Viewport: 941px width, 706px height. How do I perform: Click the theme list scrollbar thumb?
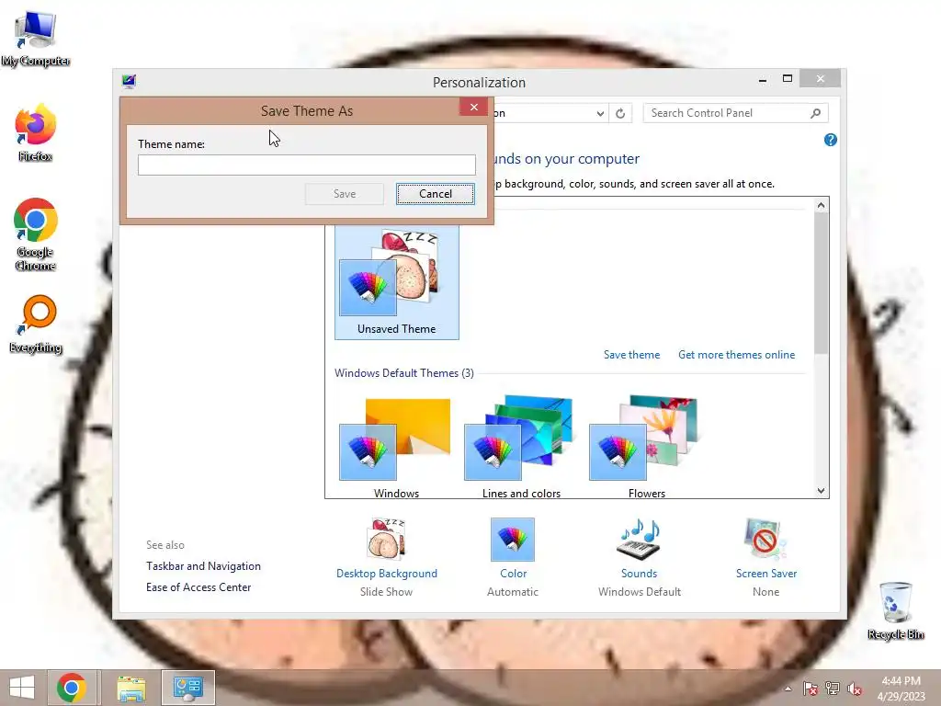tap(821, 283)
